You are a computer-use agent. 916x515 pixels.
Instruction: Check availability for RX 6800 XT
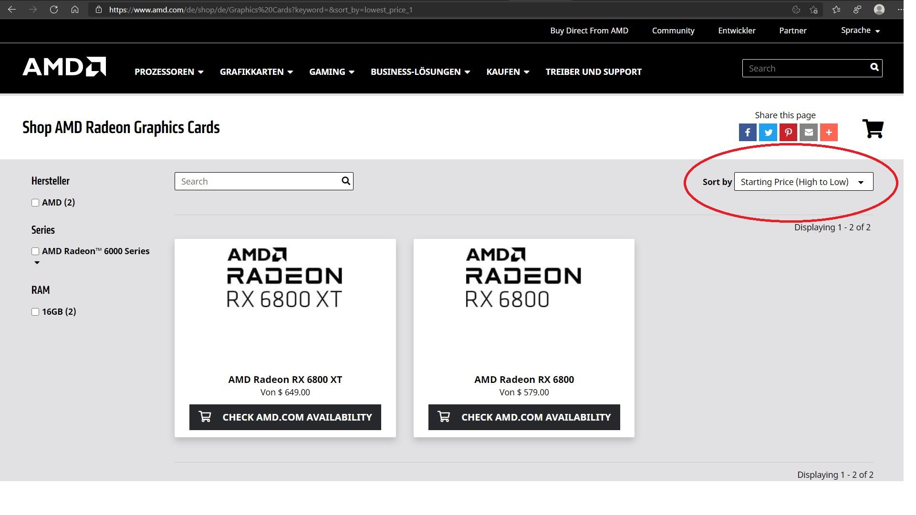(x=285, y=417)
